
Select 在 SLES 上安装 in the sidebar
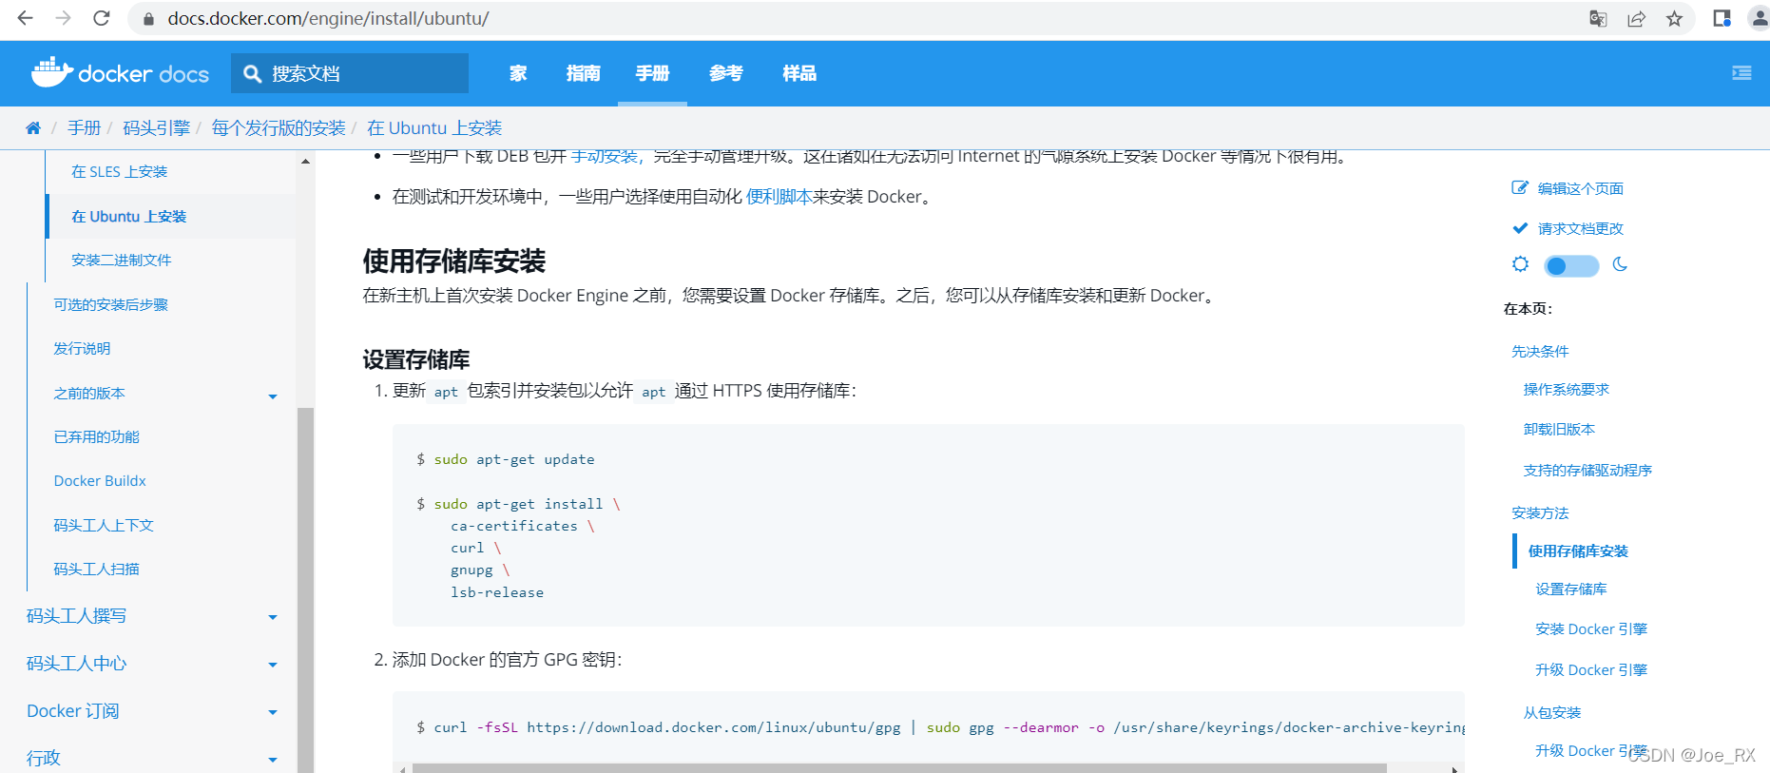119,171
